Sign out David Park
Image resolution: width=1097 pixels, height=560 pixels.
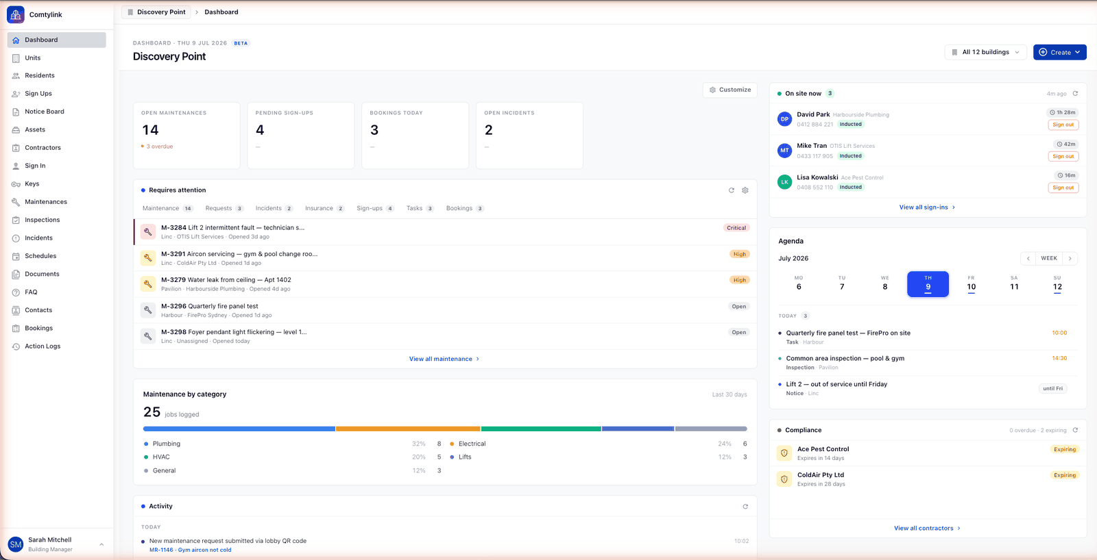click(1063, 125)
